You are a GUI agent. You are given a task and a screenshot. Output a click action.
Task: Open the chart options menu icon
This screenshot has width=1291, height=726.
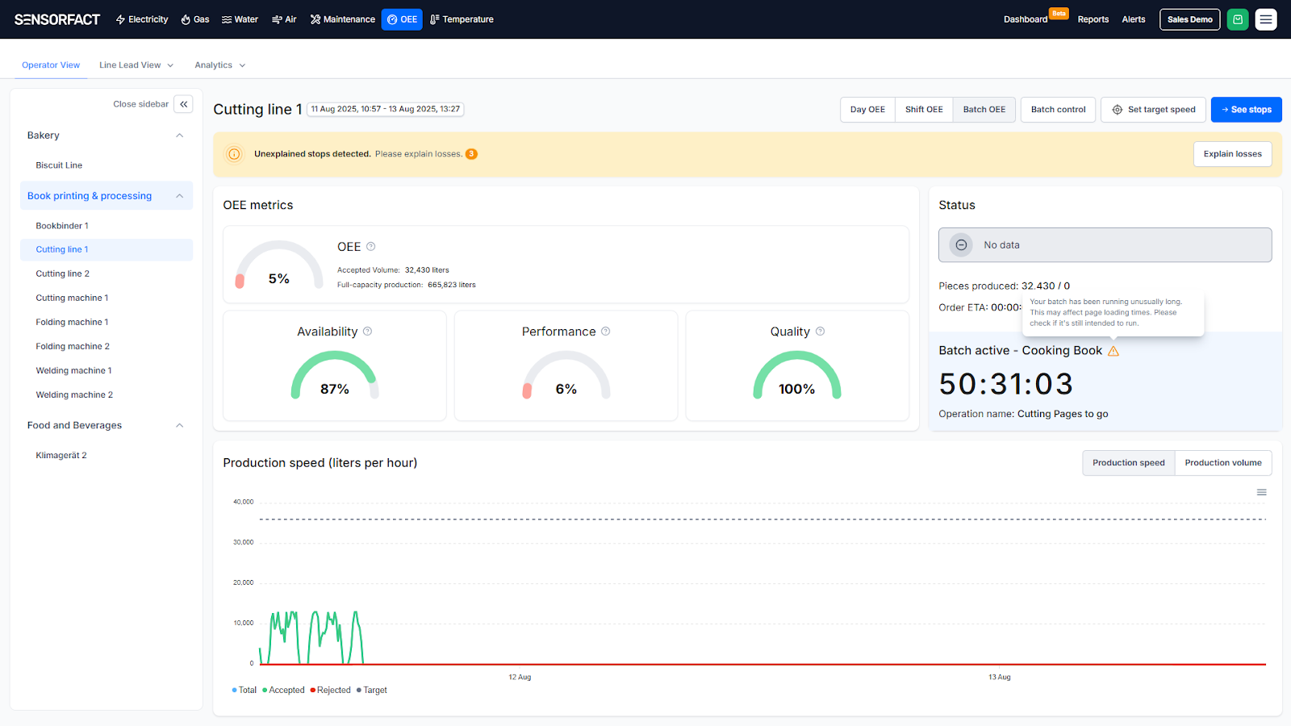(1261, 492)
